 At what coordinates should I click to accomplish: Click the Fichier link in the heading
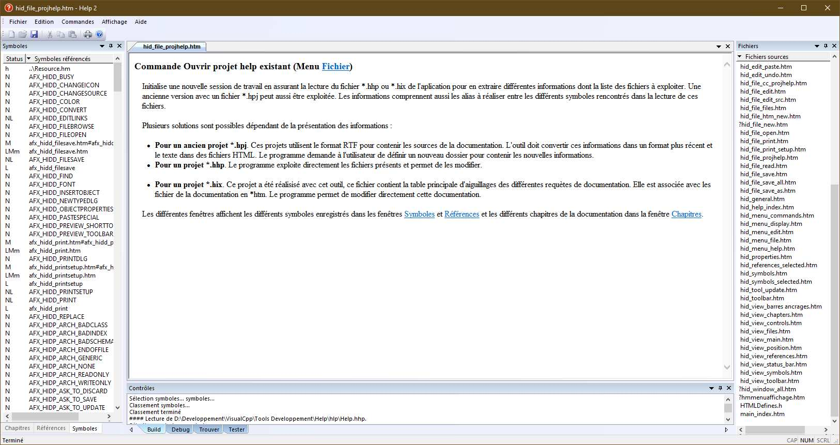(335, 66)
